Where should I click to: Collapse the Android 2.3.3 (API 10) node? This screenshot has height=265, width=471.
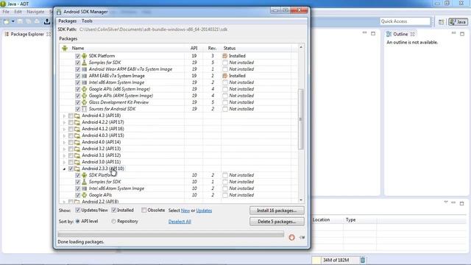coord(64,169)
